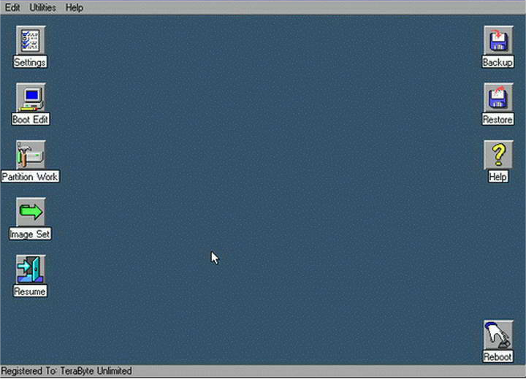Screen dimensions: 526x379
Task: Select the Image Set green arrow icon
Action: click(x=31, y=212)
